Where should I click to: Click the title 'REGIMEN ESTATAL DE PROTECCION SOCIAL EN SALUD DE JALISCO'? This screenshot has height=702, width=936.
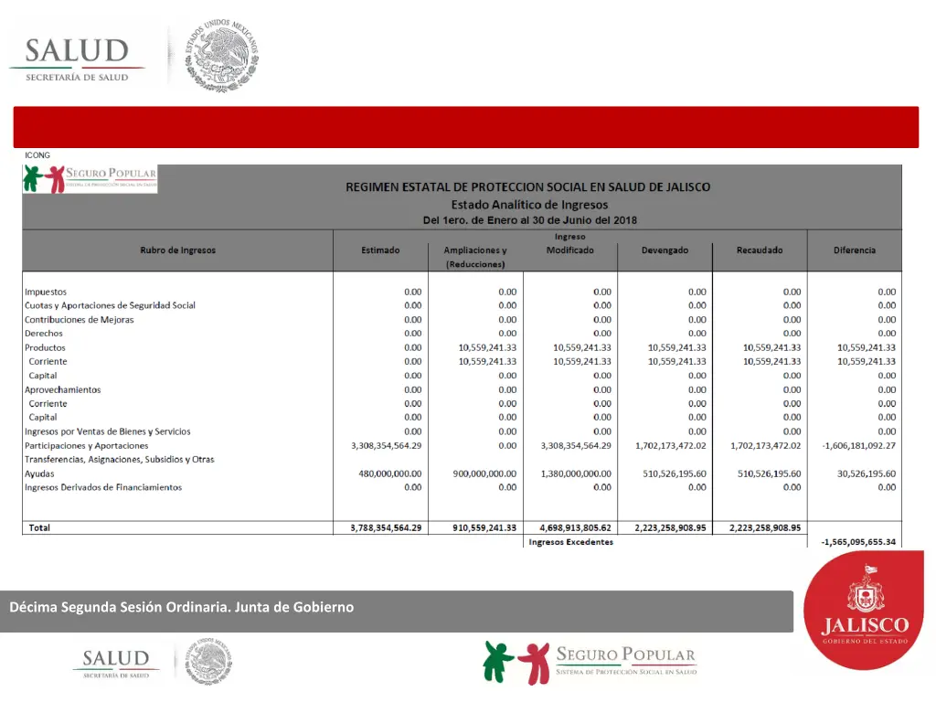coord(527,186)
